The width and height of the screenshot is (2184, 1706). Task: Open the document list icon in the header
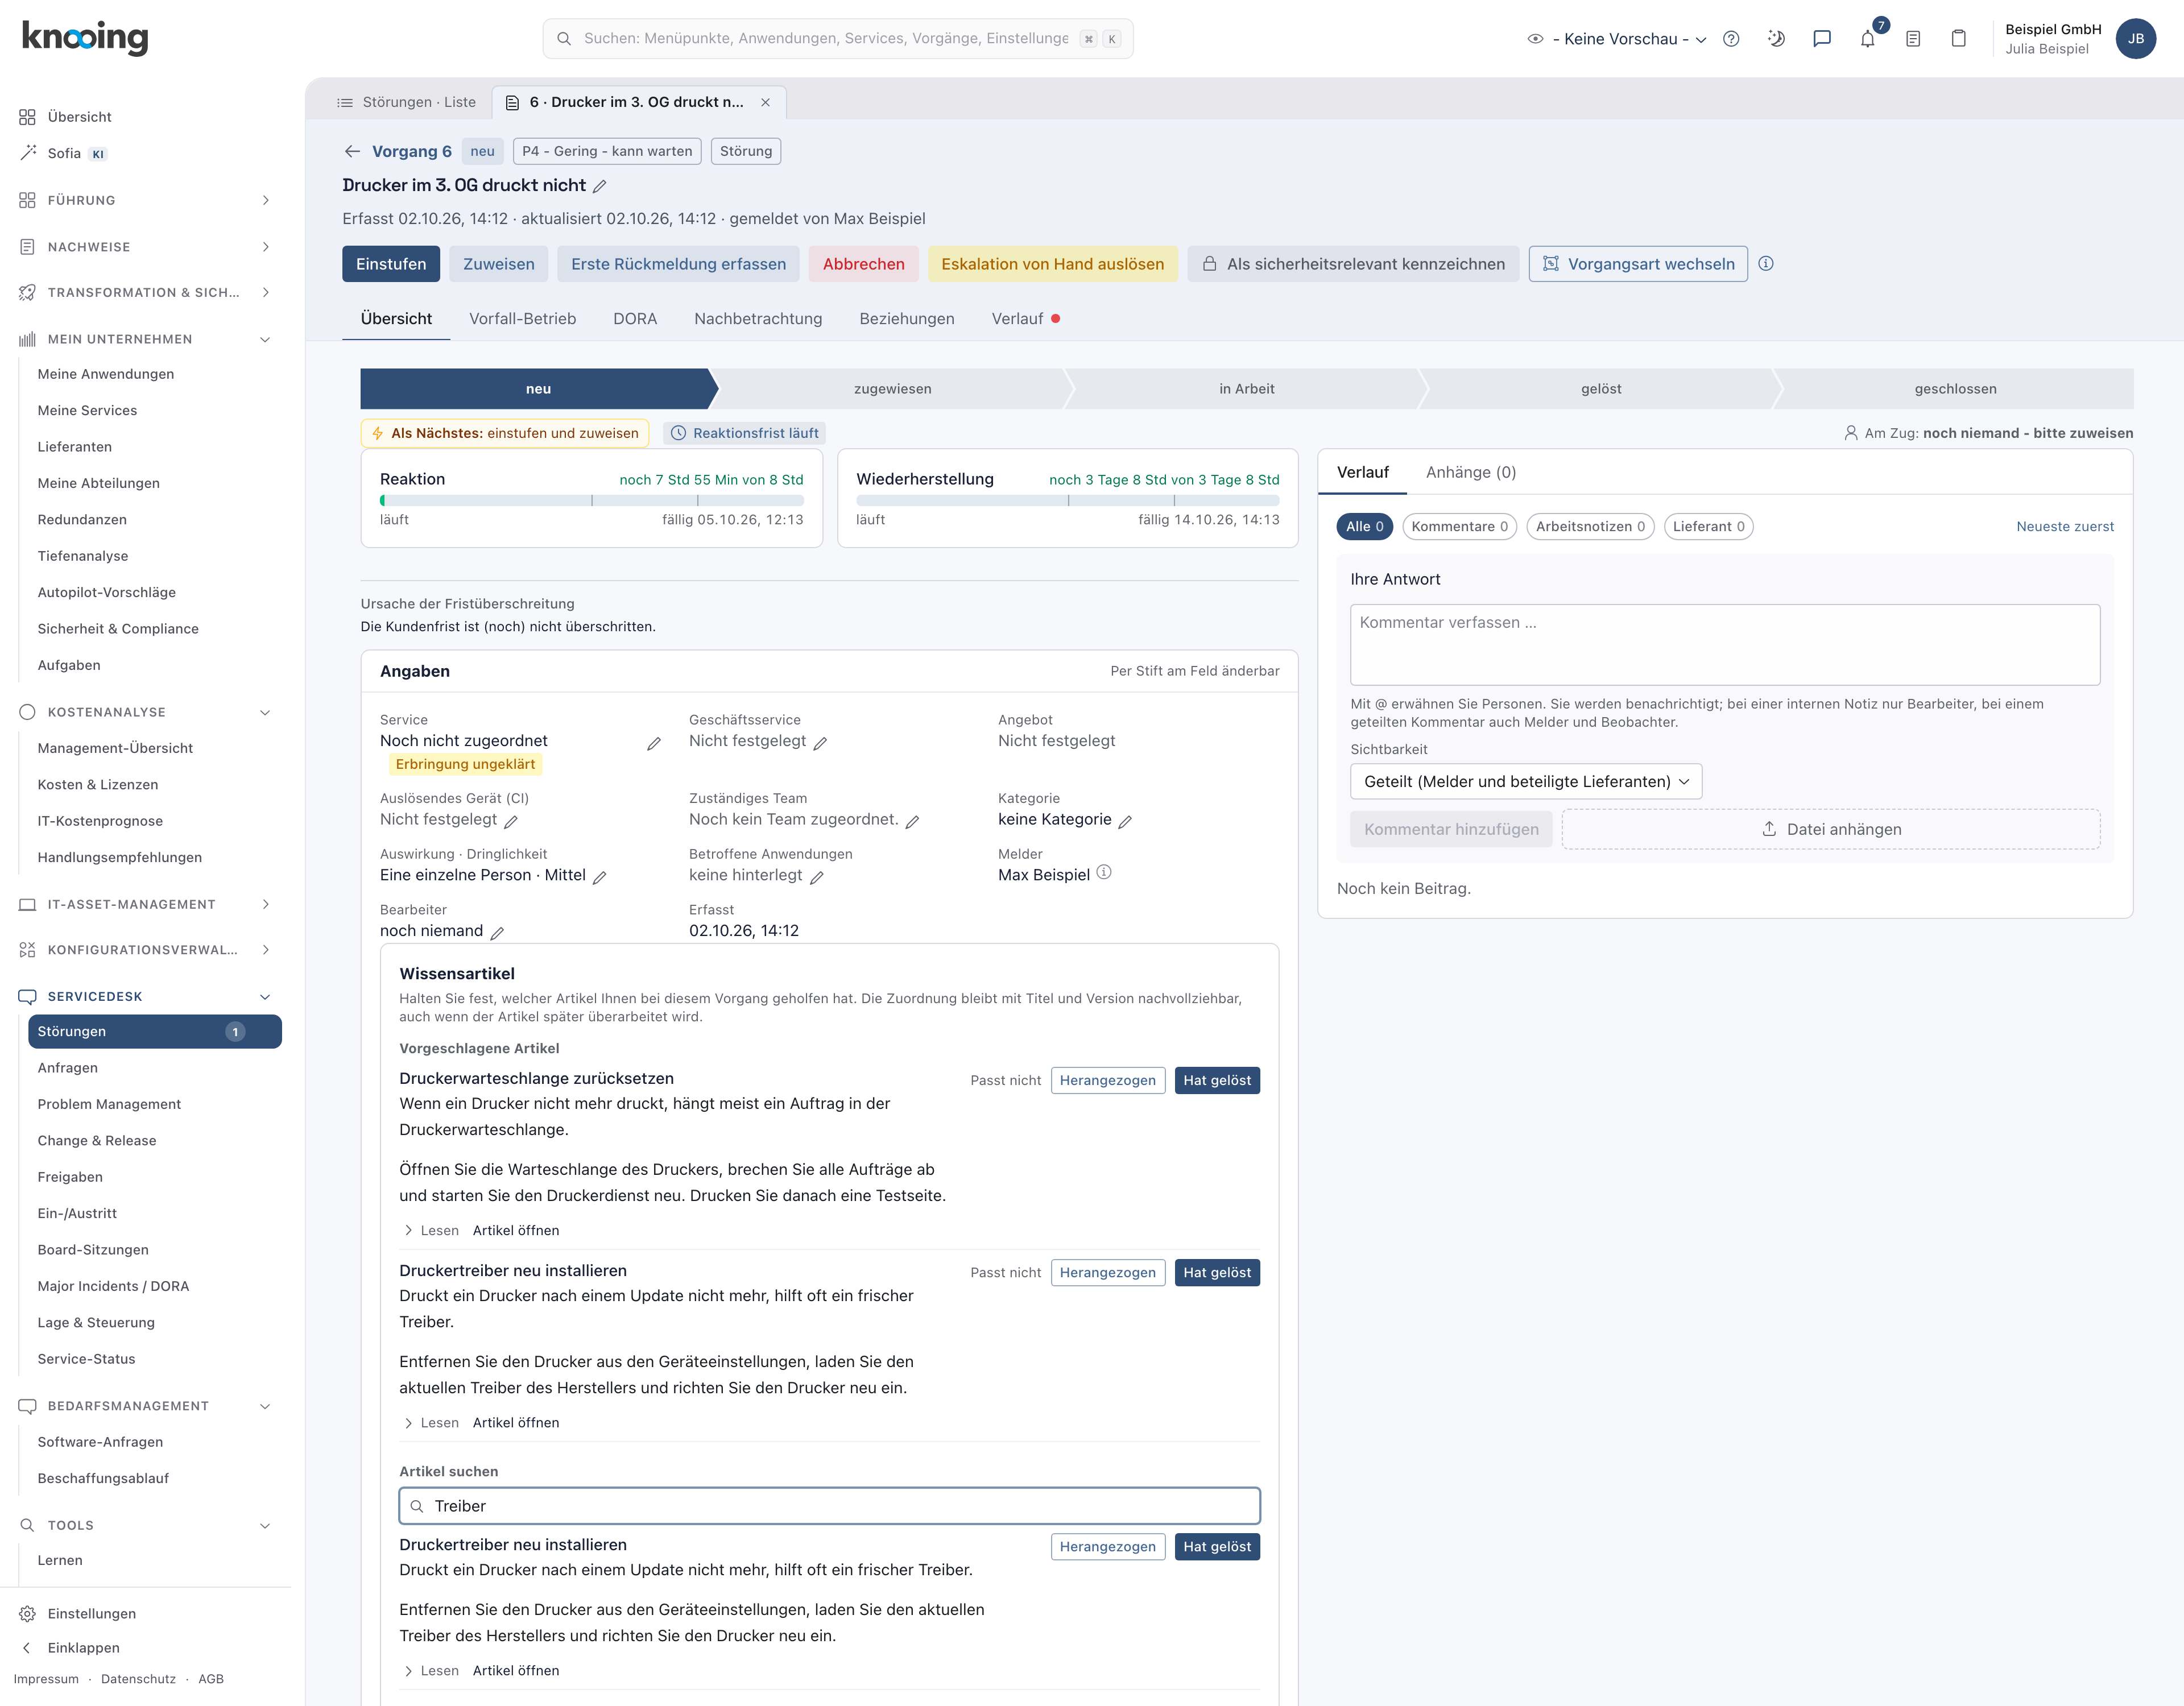pyautogui.click(x=1913, y=39)
